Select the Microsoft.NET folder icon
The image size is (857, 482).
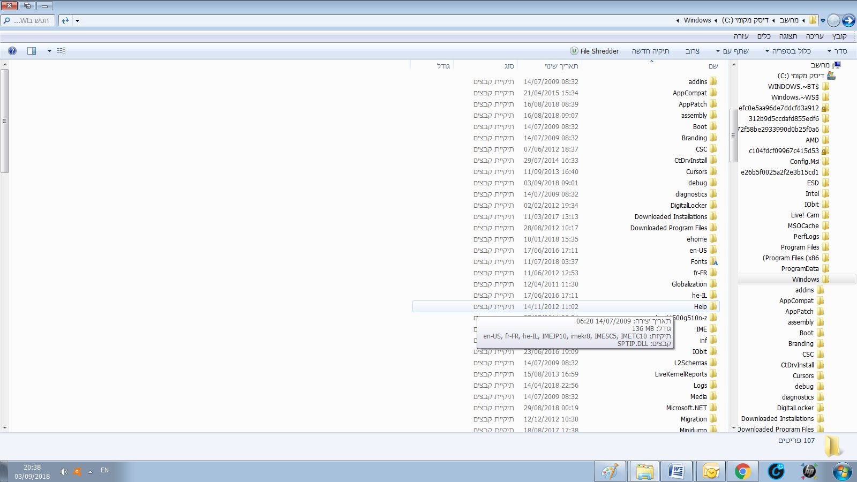[x=713, y=408]
